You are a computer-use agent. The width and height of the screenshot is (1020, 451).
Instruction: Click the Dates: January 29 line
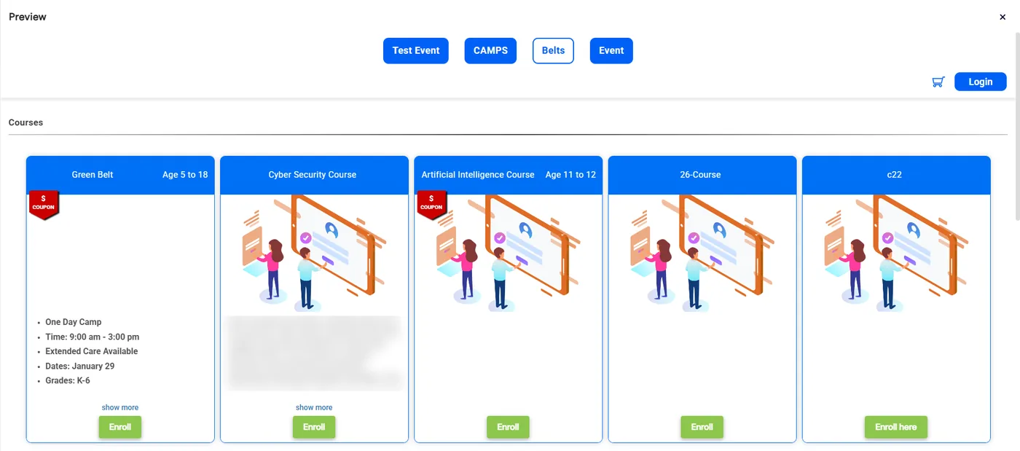[x=80, y=366]
